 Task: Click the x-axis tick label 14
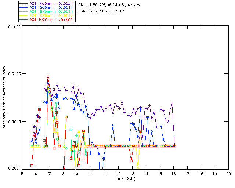point(146,174)
